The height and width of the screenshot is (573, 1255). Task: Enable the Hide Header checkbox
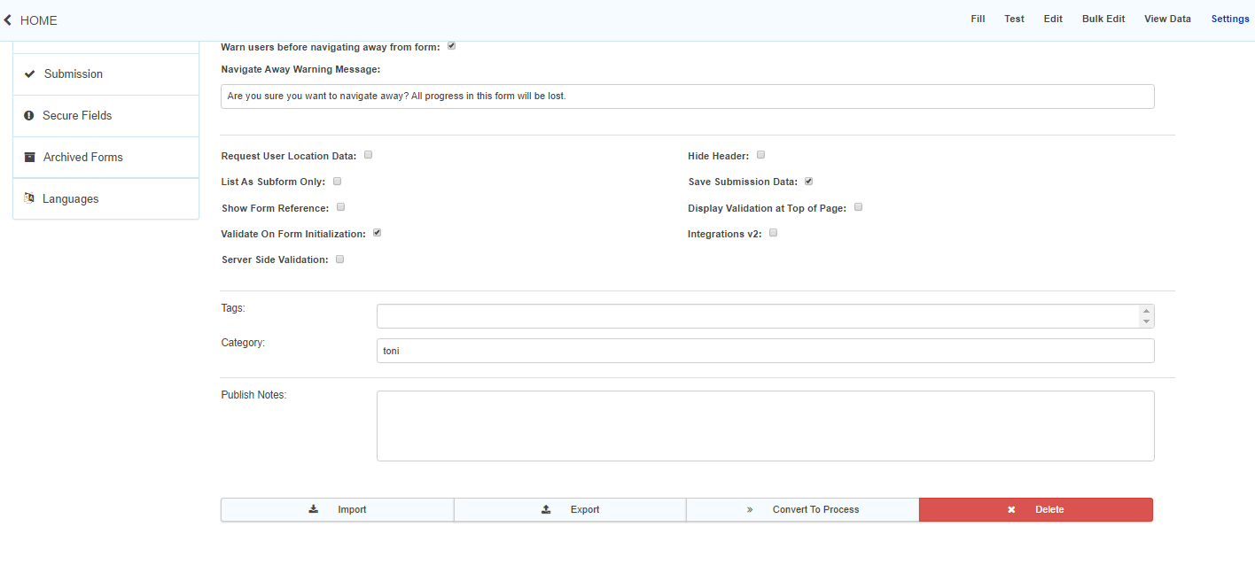(x=760, y=154)
